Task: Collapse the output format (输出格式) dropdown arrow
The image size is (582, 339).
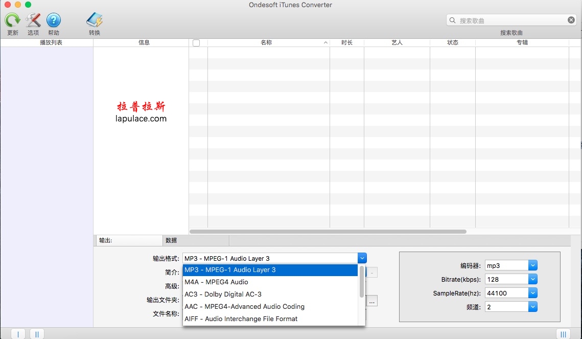Action: coord(362,258)
